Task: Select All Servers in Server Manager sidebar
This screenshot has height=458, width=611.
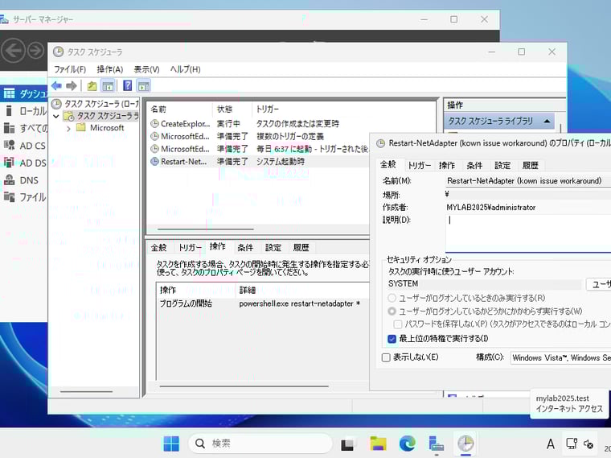Action: (x=25, y=128)
